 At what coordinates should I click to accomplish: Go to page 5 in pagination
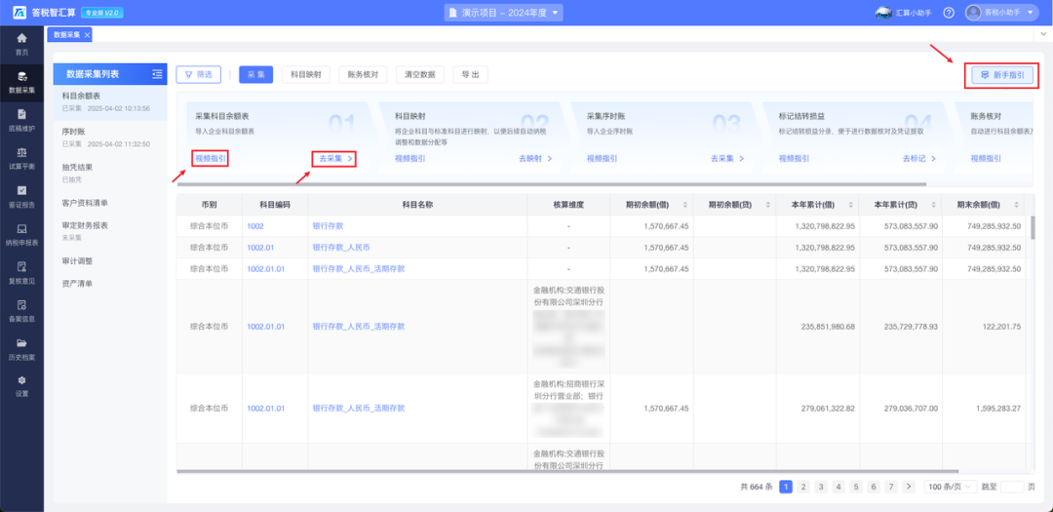[856, 487]
